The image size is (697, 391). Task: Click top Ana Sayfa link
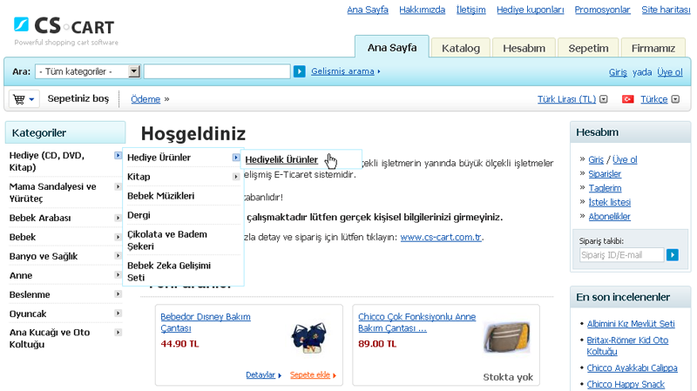coord(368,10)
